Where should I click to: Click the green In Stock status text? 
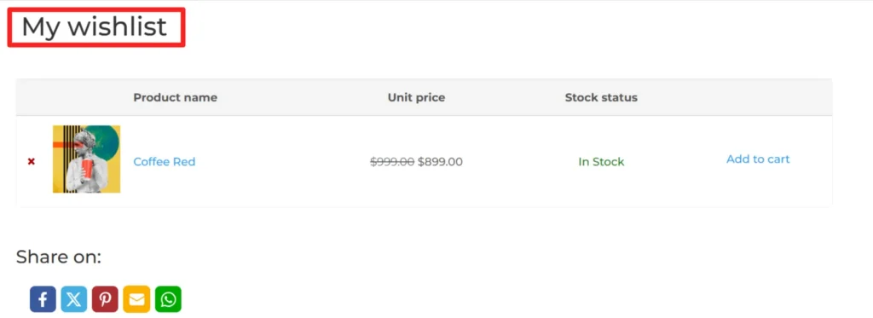point(601,161)
